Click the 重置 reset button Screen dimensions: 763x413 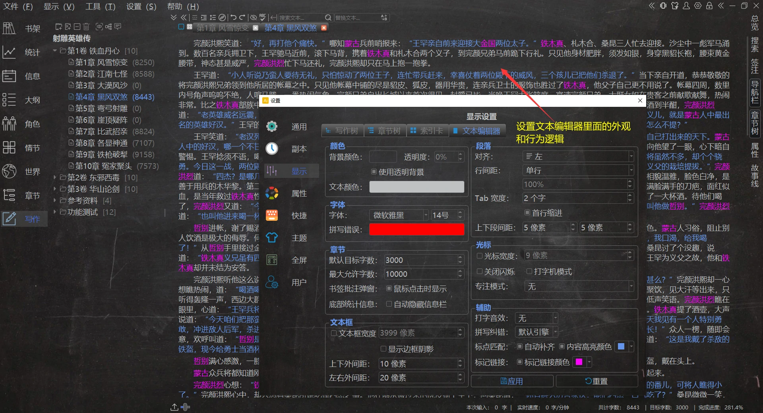[x=597, y=381]
